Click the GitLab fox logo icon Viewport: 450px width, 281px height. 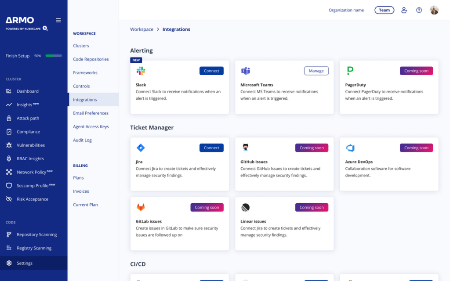pyautogui.click(x=141, y=207)
